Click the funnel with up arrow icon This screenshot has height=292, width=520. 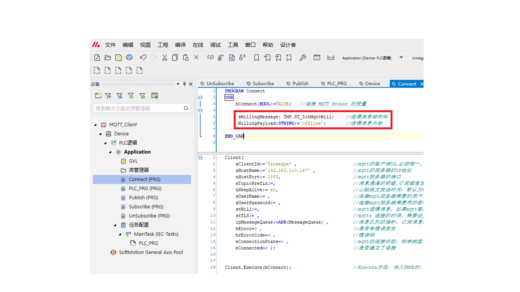point(108,96)
